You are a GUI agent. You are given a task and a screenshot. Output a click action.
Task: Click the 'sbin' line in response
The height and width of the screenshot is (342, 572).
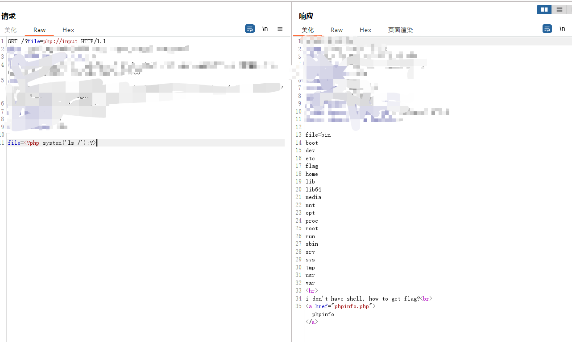tap(312, 244)
